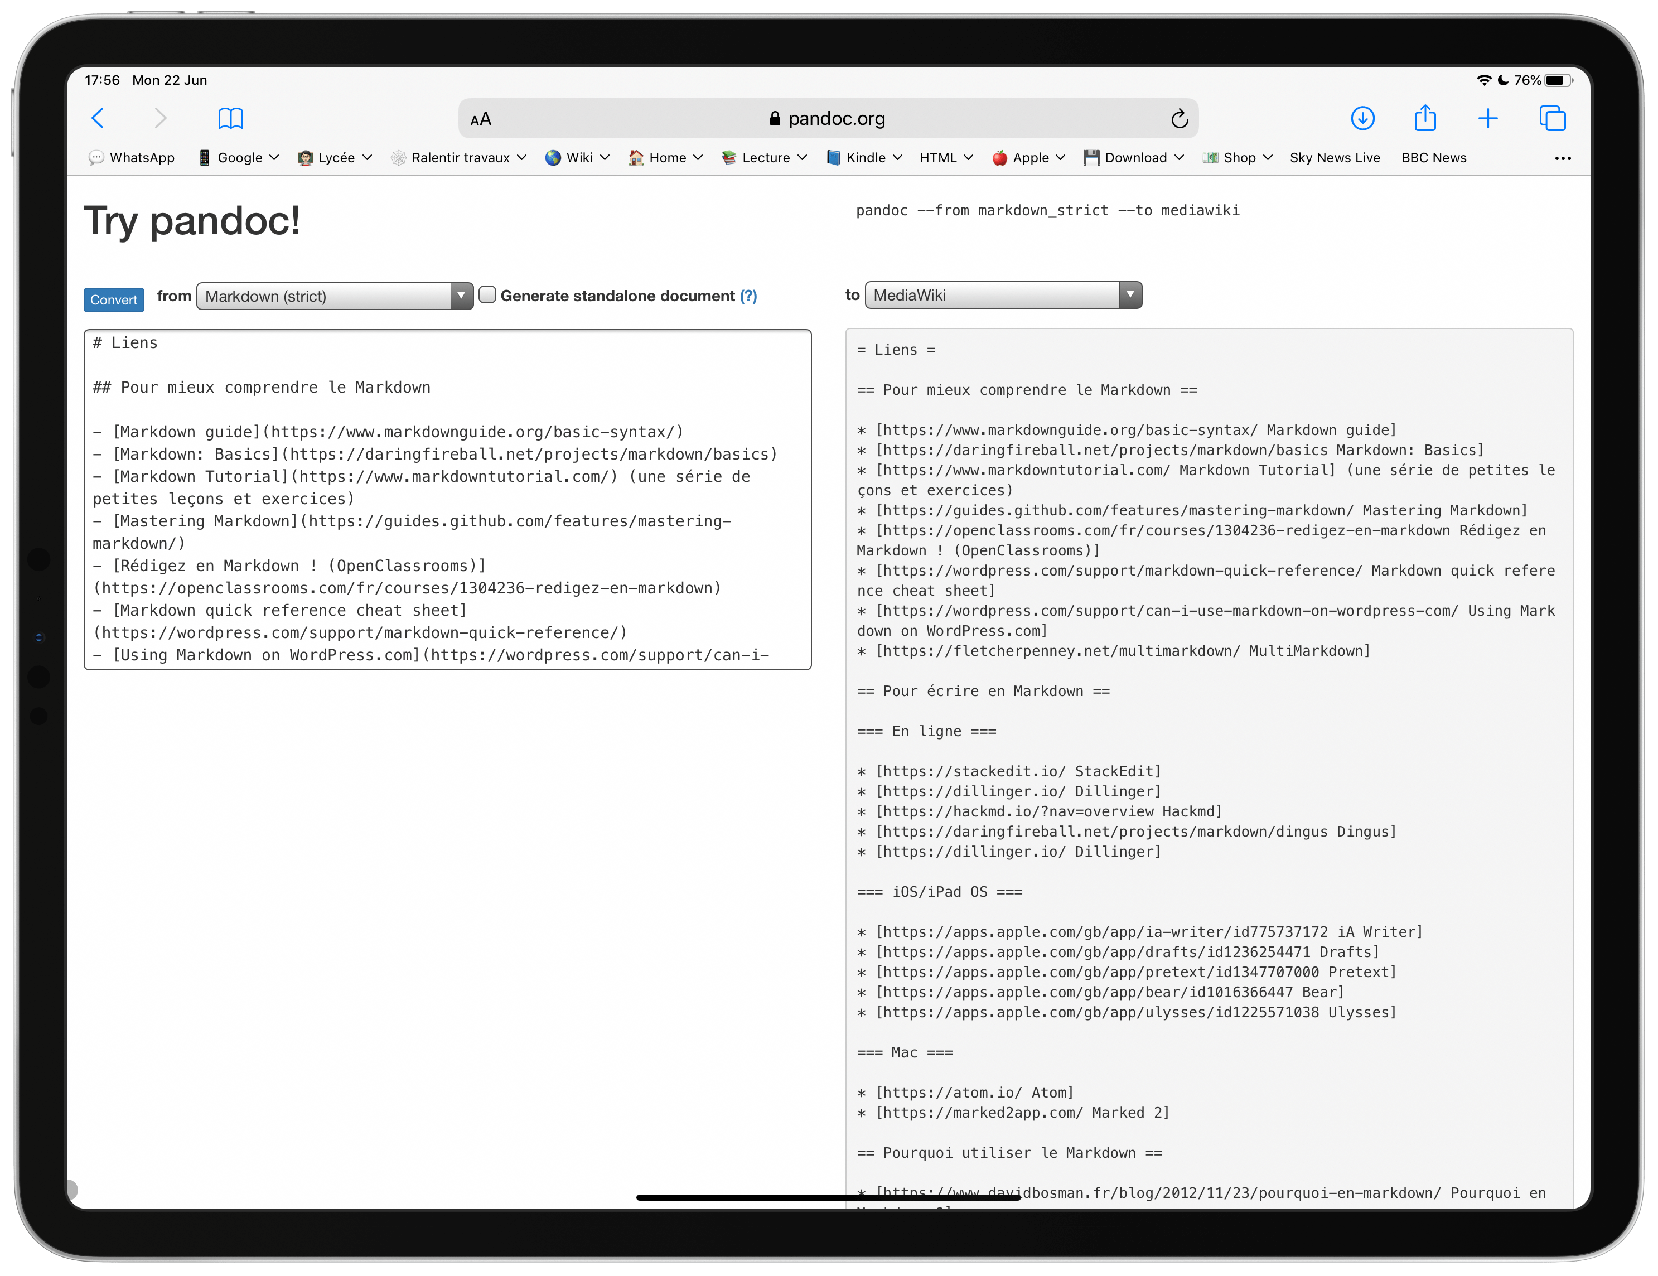Toggle Generate standalone document checkbox
Viewport: 1658px width, 1276px height.
tap(487, 295)
